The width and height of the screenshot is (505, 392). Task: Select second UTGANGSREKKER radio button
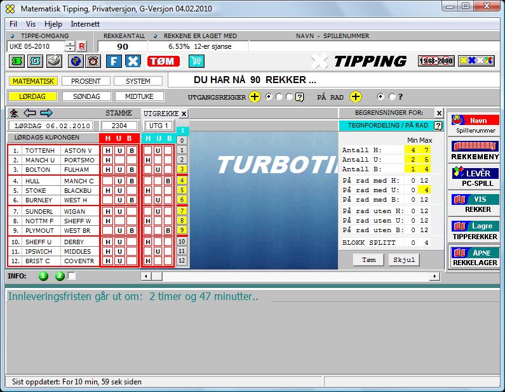(x=279, y=97)
